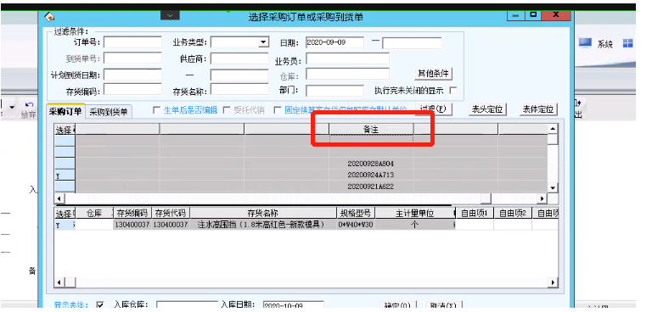The image size is (652, 312).
Task: Click the 到货单号 input field
Action: coord(132,58)
